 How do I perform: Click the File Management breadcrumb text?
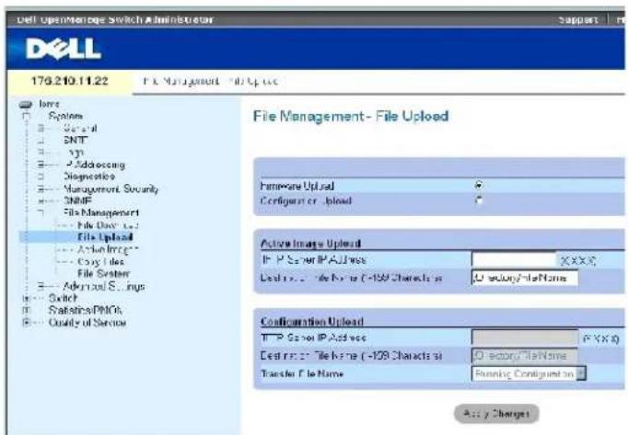[181, 81]
